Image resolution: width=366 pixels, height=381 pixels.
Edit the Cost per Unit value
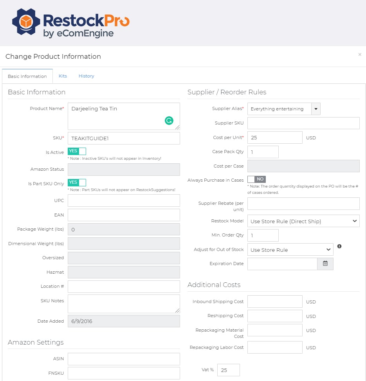coord(275,137)
